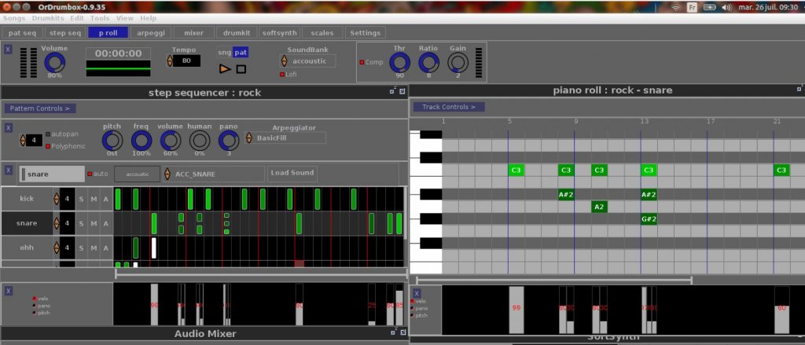Click the human knob in pattern controls
The image size is (805, 345).
click(x=200, y=140)
